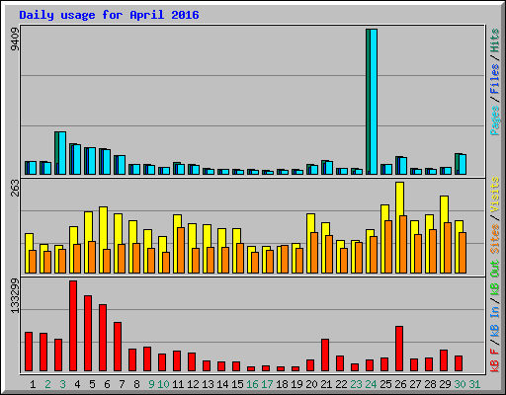Click the 263 visits axis value
The height and width of the screenshot is (395, 506).
15,188
